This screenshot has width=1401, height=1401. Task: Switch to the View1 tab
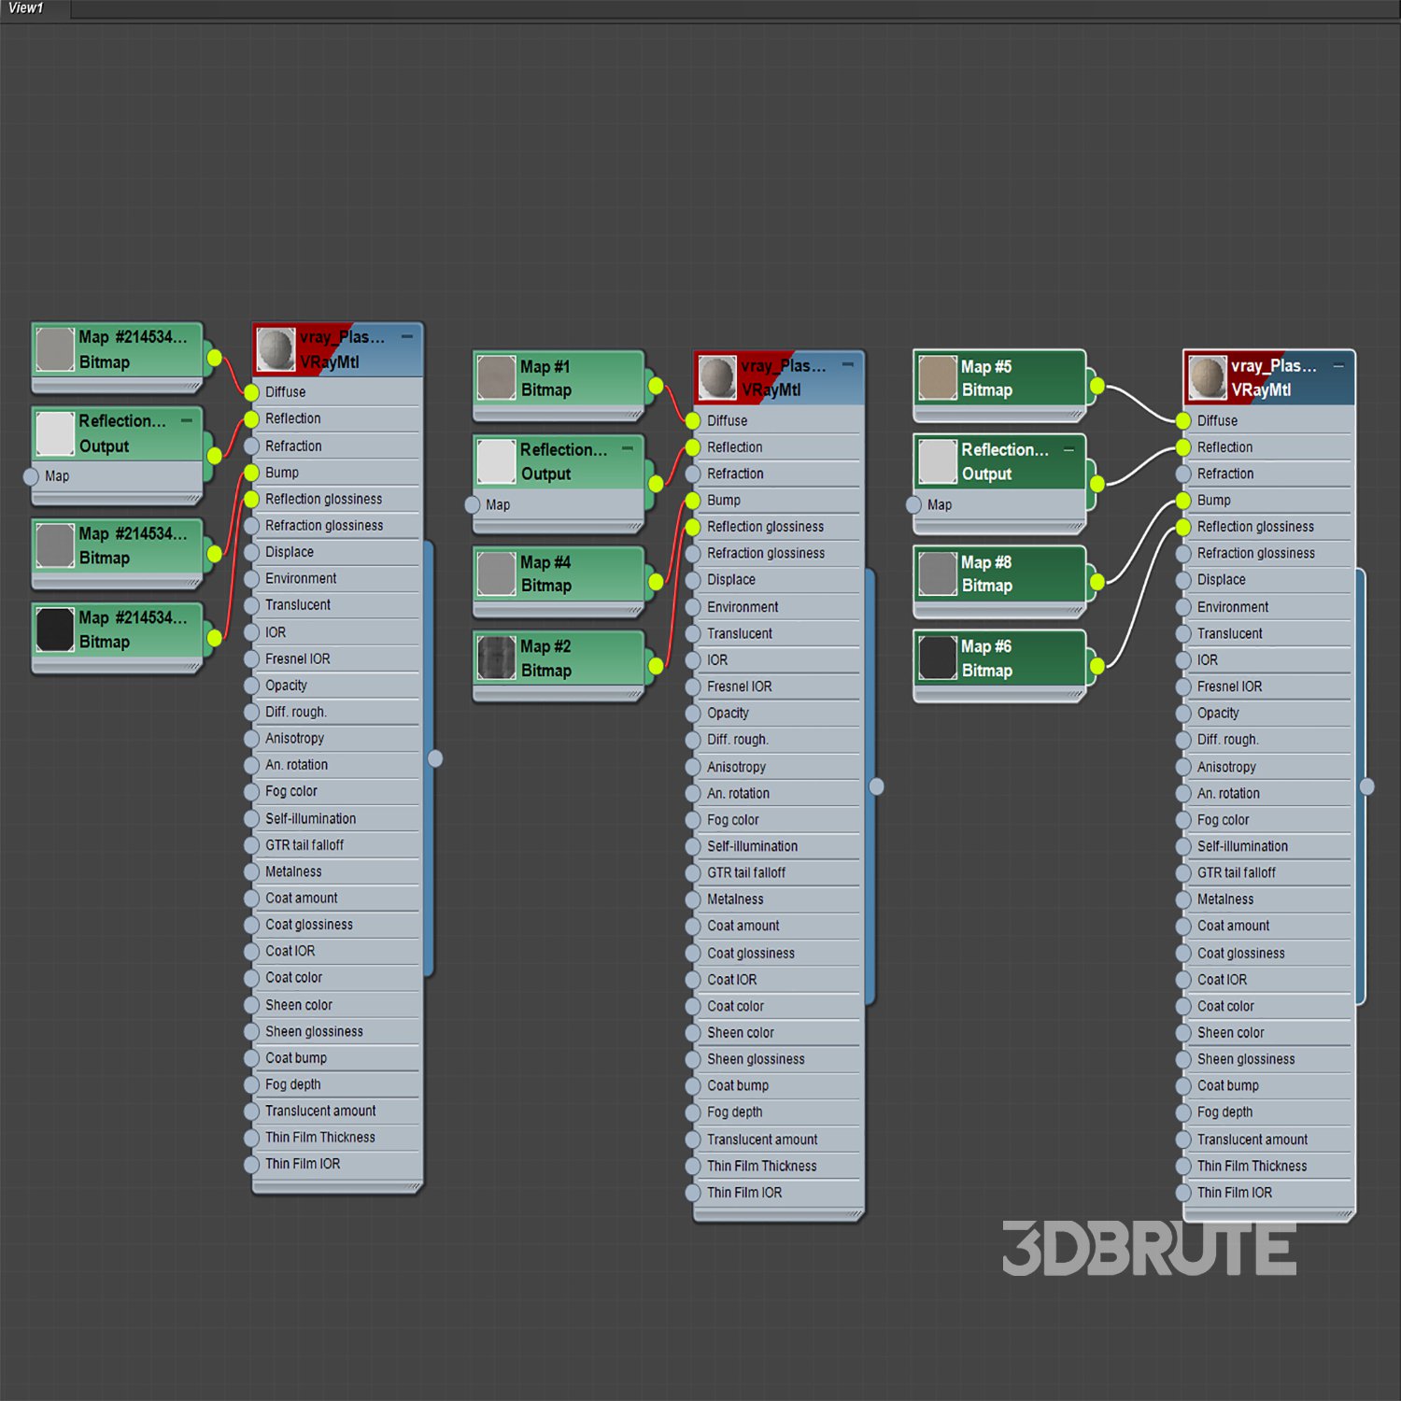tap(26, 8)
